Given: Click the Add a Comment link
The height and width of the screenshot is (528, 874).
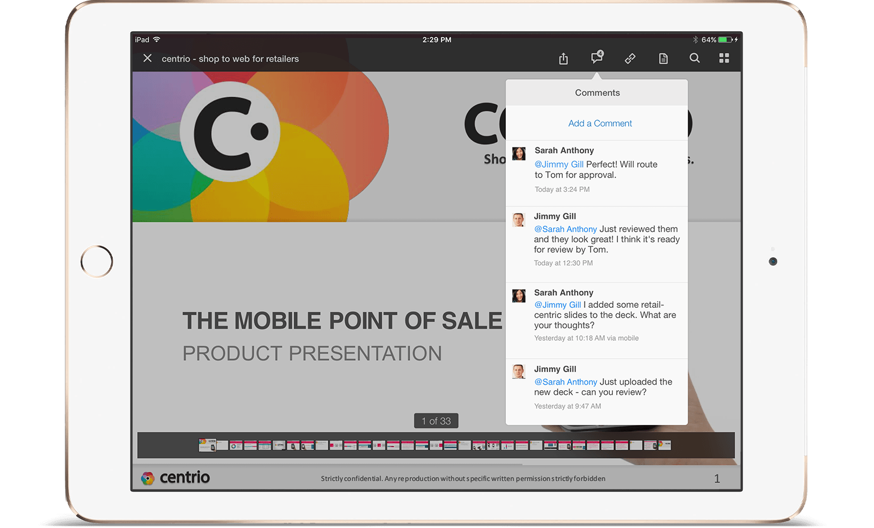Looking at the screenshot, I should pyautogui.click(x=600, y=123).
